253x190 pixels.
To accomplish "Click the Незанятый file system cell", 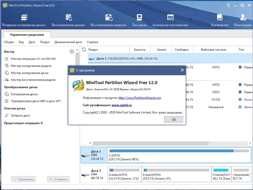I will click(216, 107).
